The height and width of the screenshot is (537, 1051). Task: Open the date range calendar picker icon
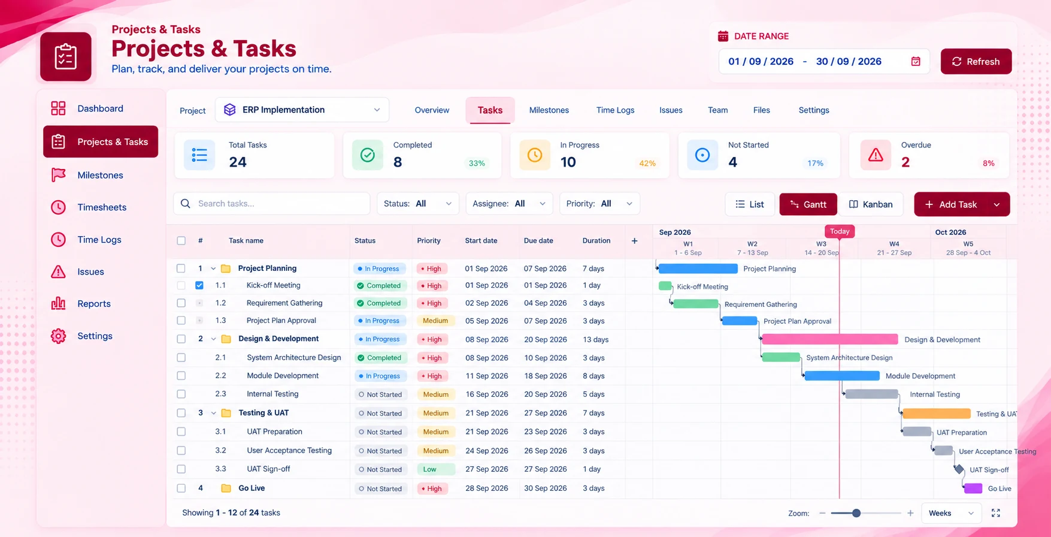916,61
